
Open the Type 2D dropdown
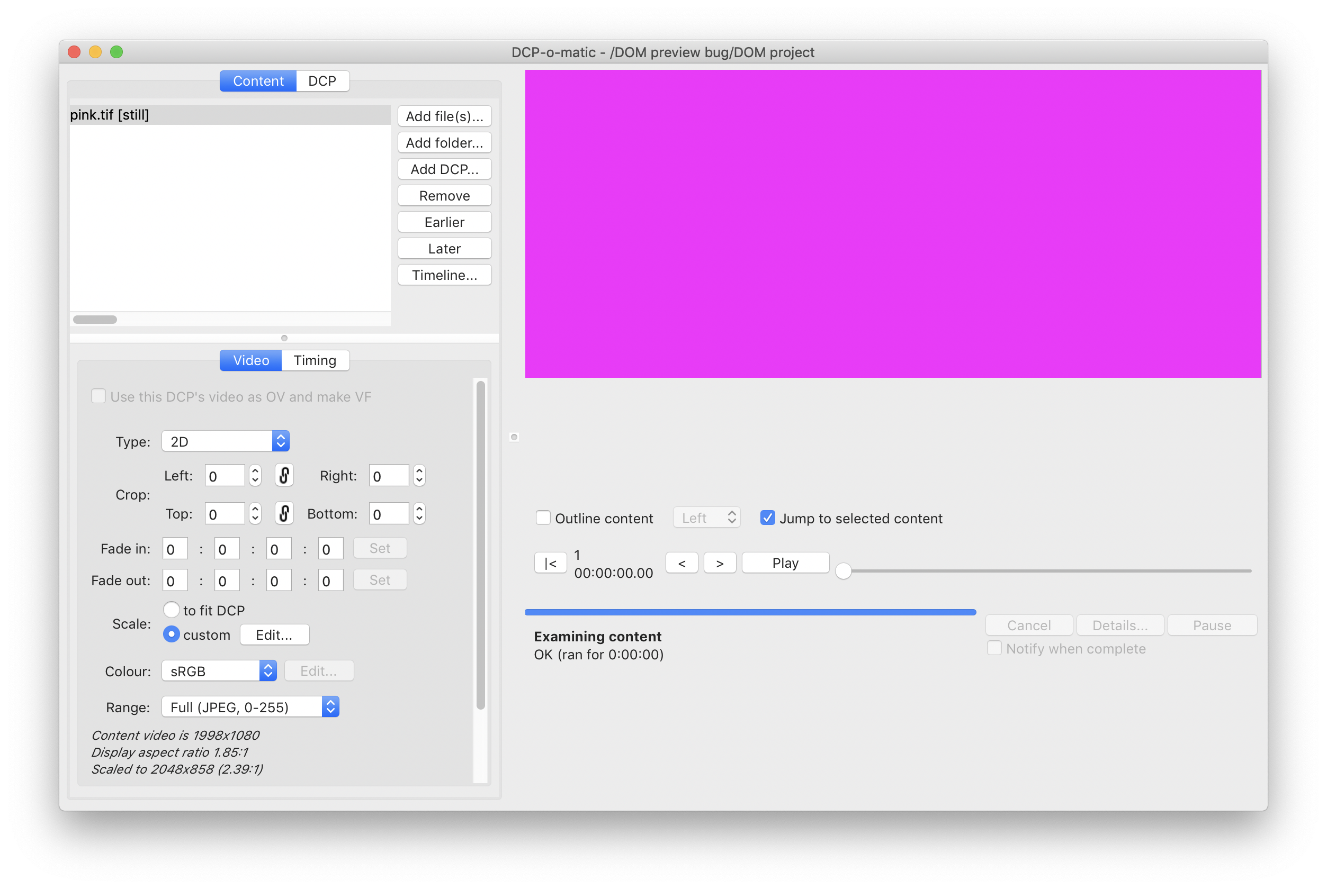[x=225, y=441]
